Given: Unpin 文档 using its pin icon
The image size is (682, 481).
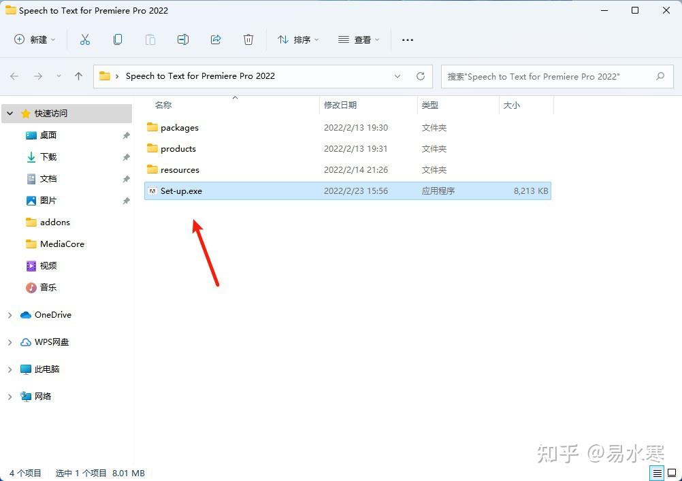Looking at the screenshot, I should pyautogui.click(x=126, y=179).
